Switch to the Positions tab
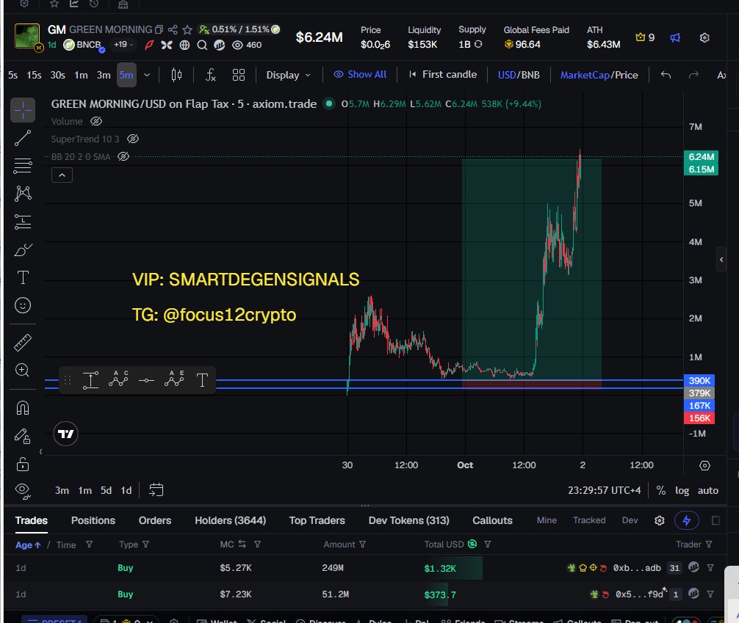The image size is (739, 623). pyautogui.click(x=93, y=520)
